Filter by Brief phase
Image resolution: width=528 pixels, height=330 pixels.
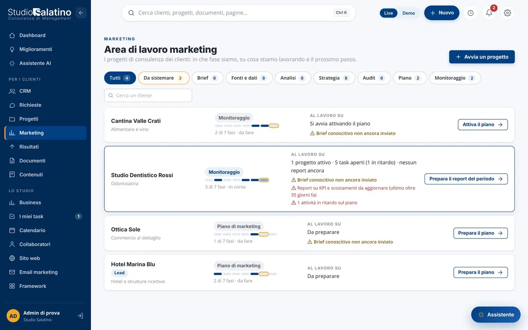[208, 78]
